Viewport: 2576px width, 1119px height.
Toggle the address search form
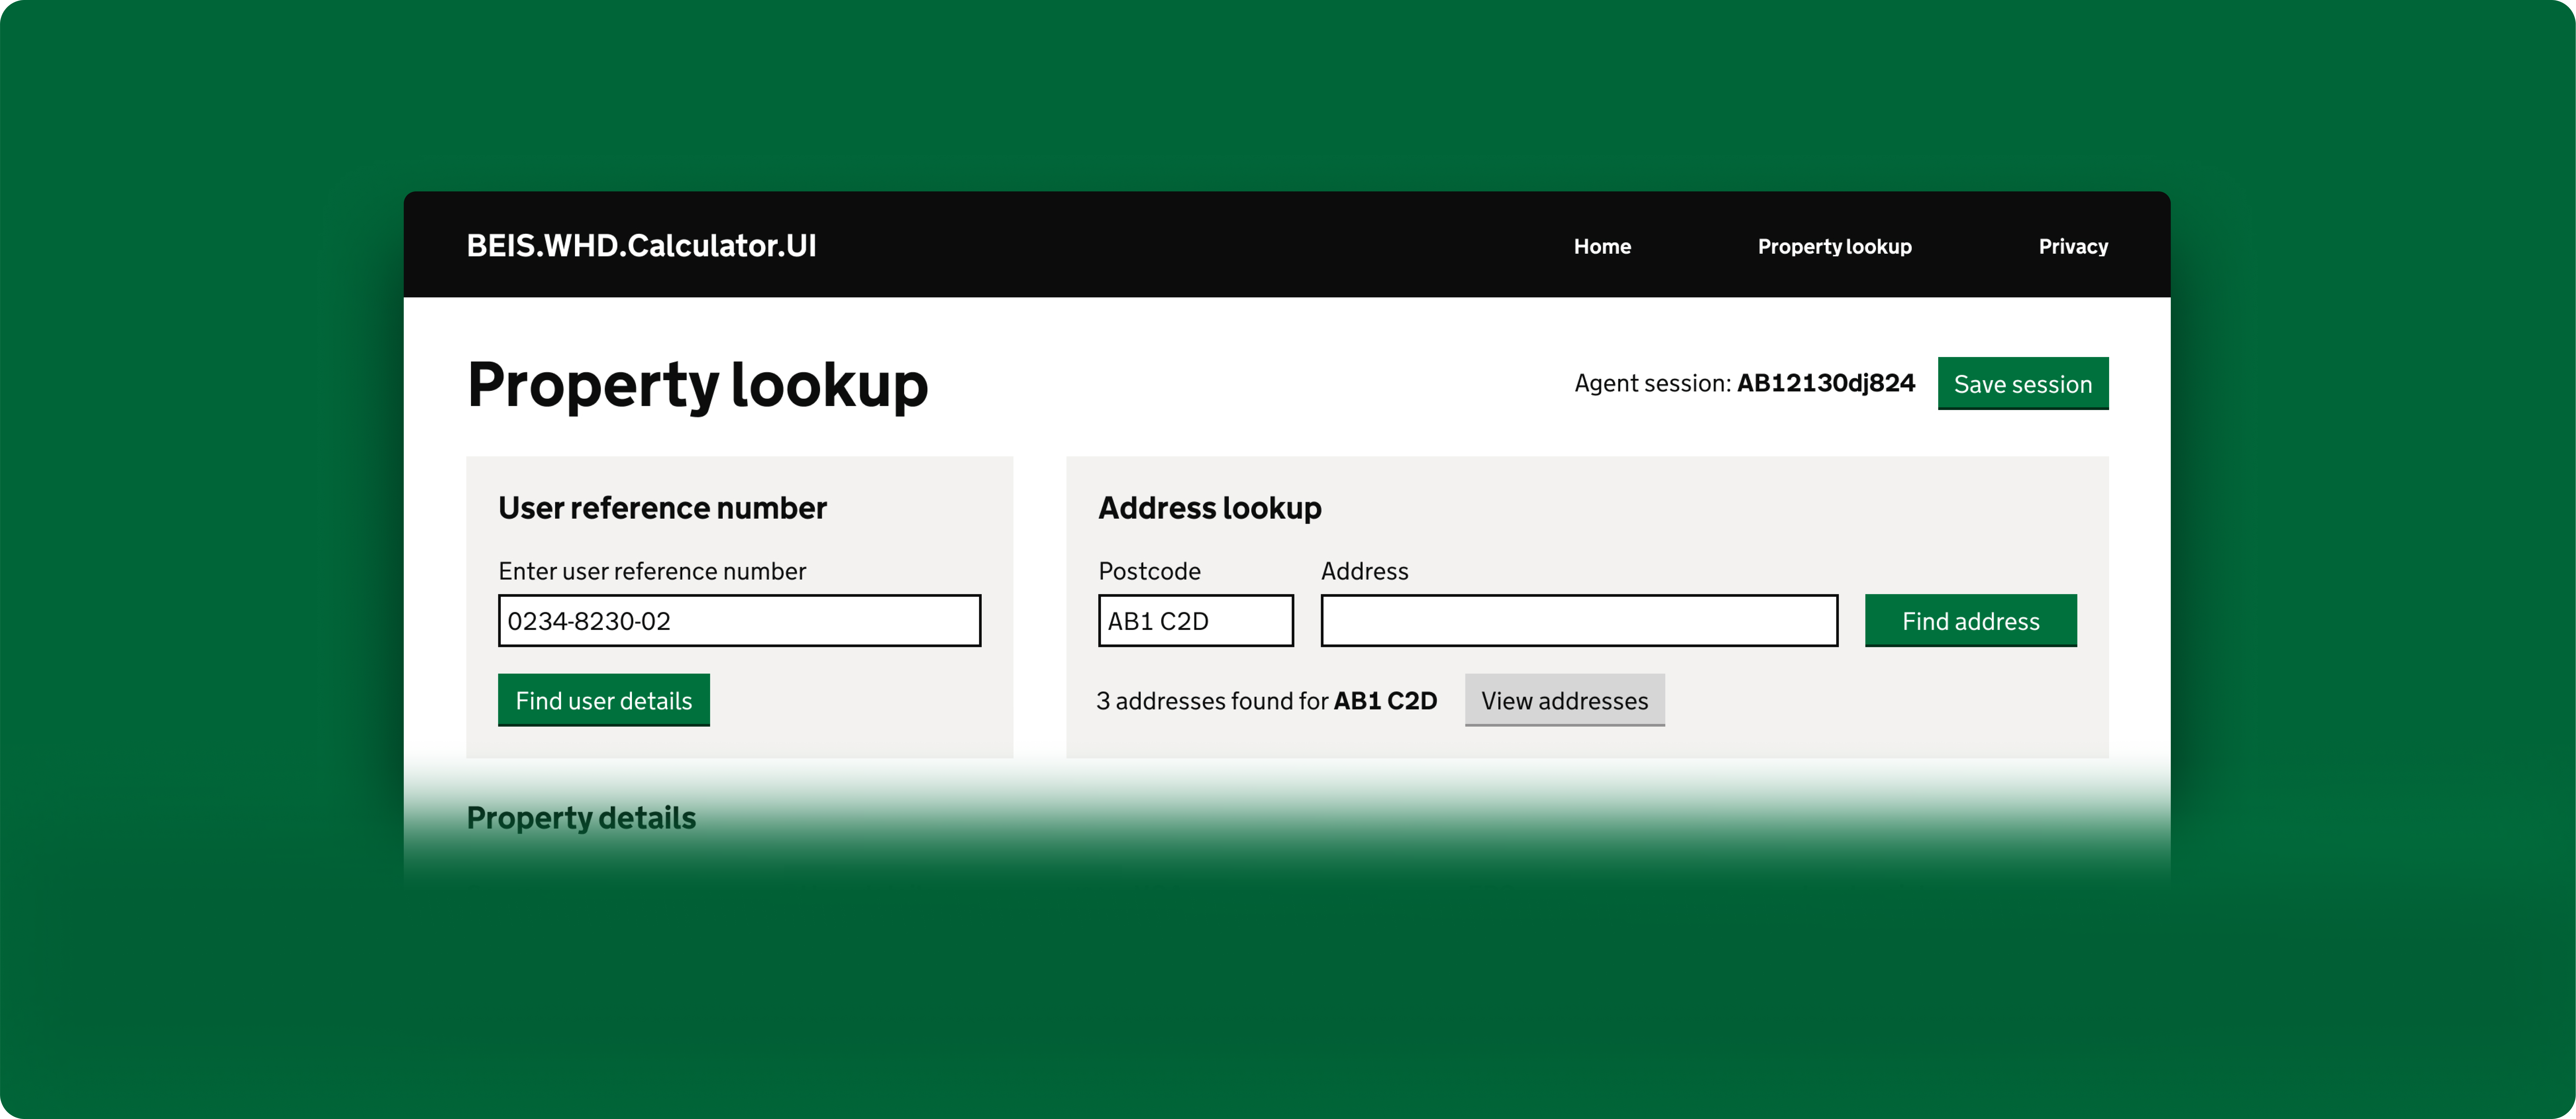click(x=1562, y=700)
